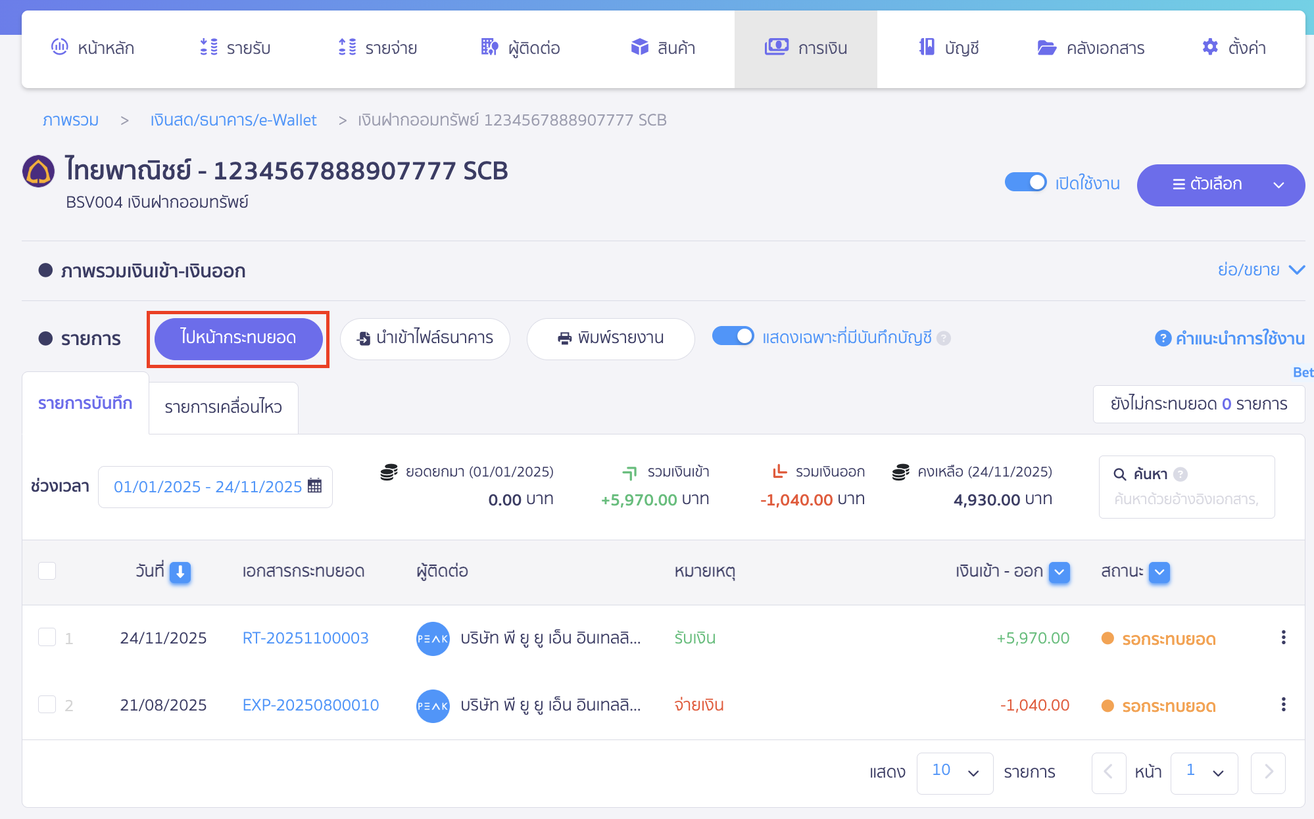Toggle the accounting-records-only filter switch

[733, 337]
